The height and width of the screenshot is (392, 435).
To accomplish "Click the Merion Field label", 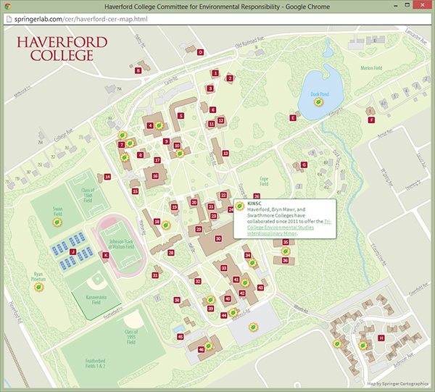I will coord(371,68).
